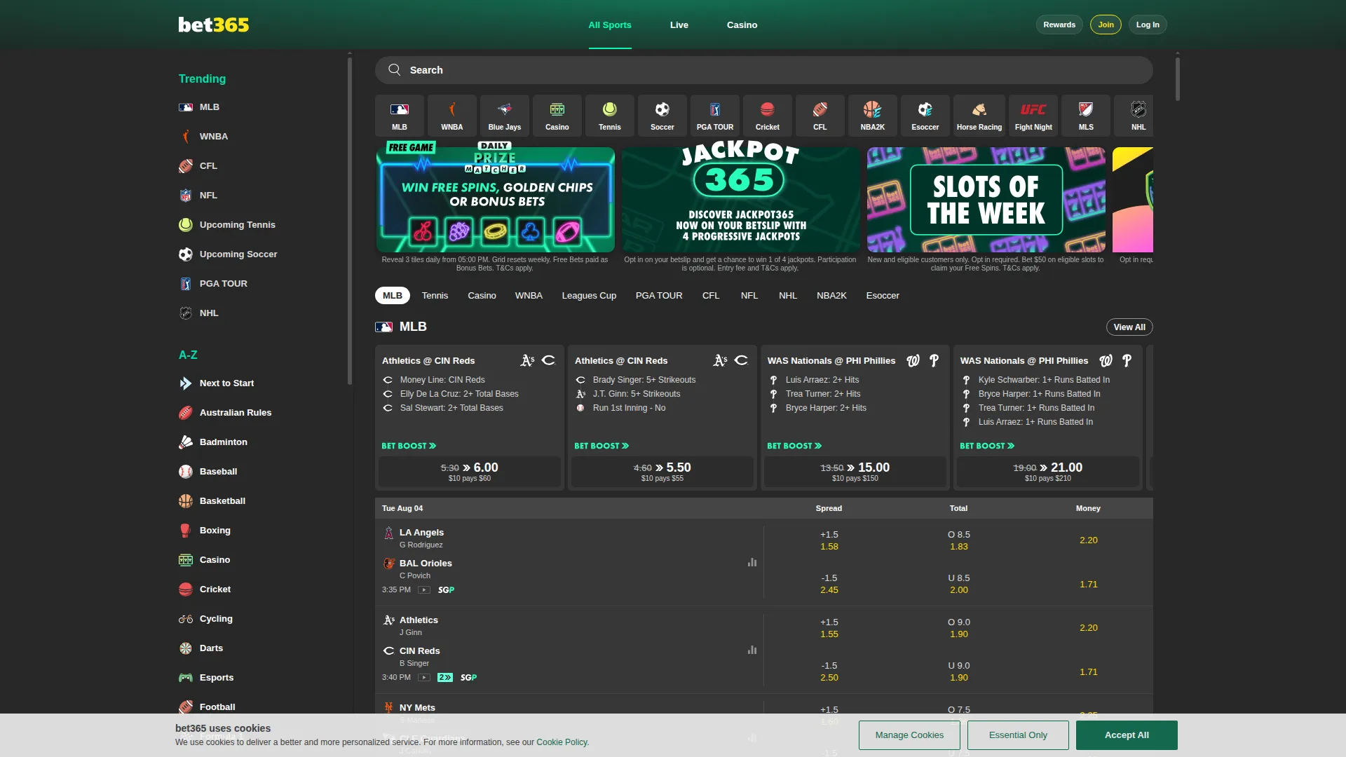
Task: Click live stream icon for 3:40 PM game
Action: [x=424, y=678]
